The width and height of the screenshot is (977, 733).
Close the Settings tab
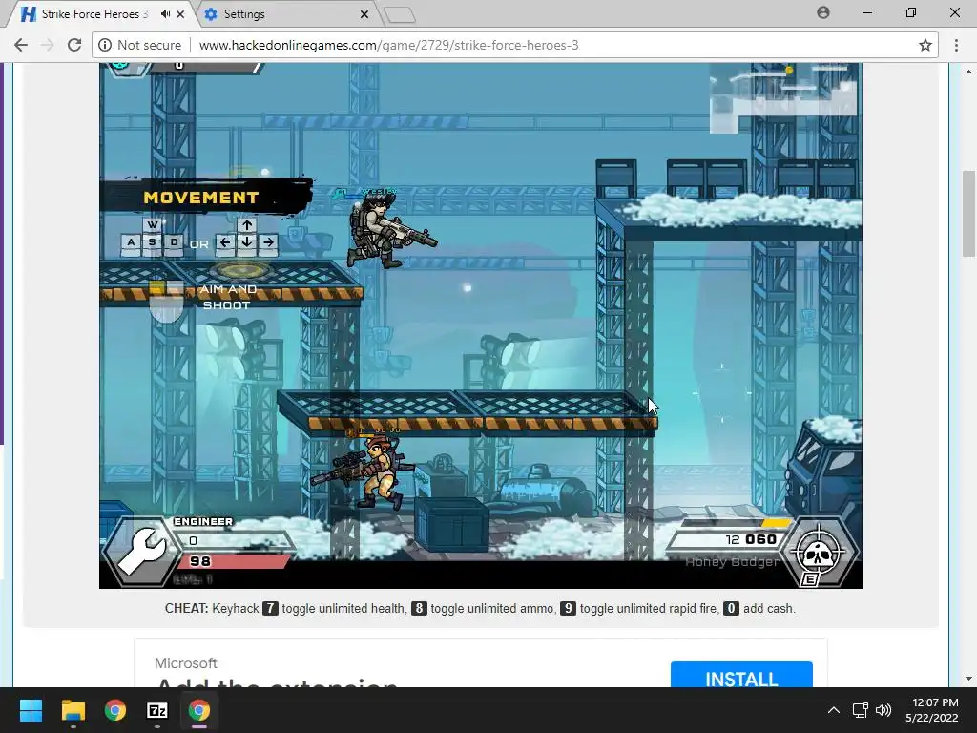tap(364, 13)
